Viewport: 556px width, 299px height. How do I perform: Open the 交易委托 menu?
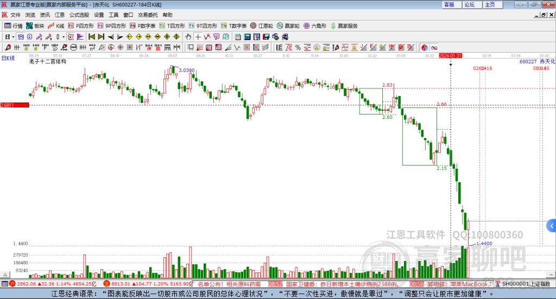pyautogui.click(x=148, y=15)
